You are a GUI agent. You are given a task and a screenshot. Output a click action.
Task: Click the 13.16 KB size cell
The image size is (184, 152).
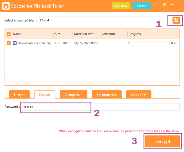[x=61, y=43]
